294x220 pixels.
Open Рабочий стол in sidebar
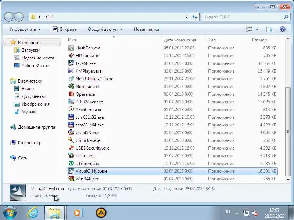(x=35, y=66)
